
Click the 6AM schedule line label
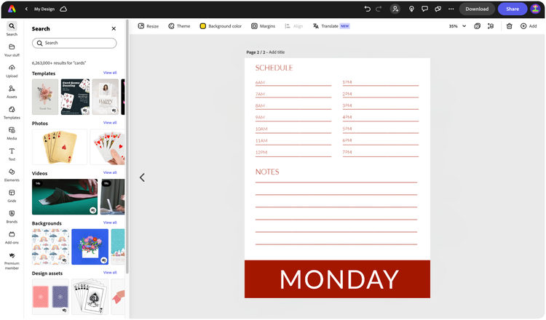tap(260, 82)
